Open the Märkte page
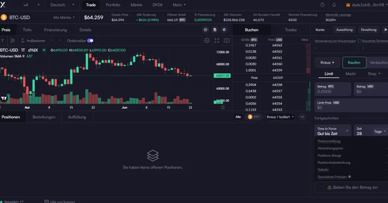 [136, 5]
